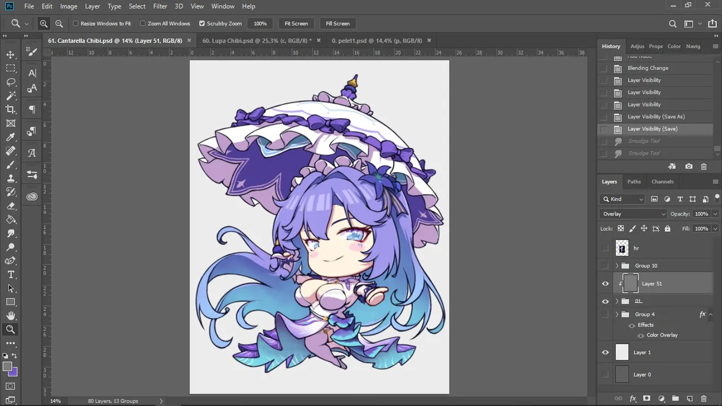Open the Creative Cloud Libraries panel icon
The width and height of the screenshot is (722, 406).
click(x=32, y=196)
